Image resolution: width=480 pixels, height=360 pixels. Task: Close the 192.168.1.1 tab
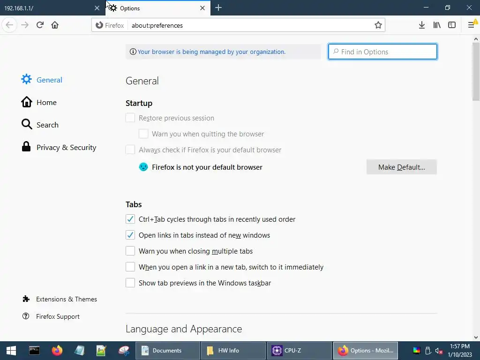point(97,8)
